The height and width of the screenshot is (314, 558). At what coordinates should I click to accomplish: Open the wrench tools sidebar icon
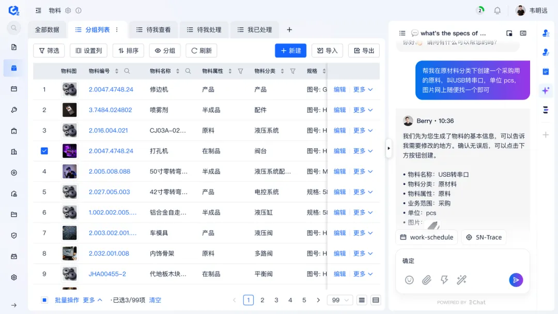coord(14,110)
